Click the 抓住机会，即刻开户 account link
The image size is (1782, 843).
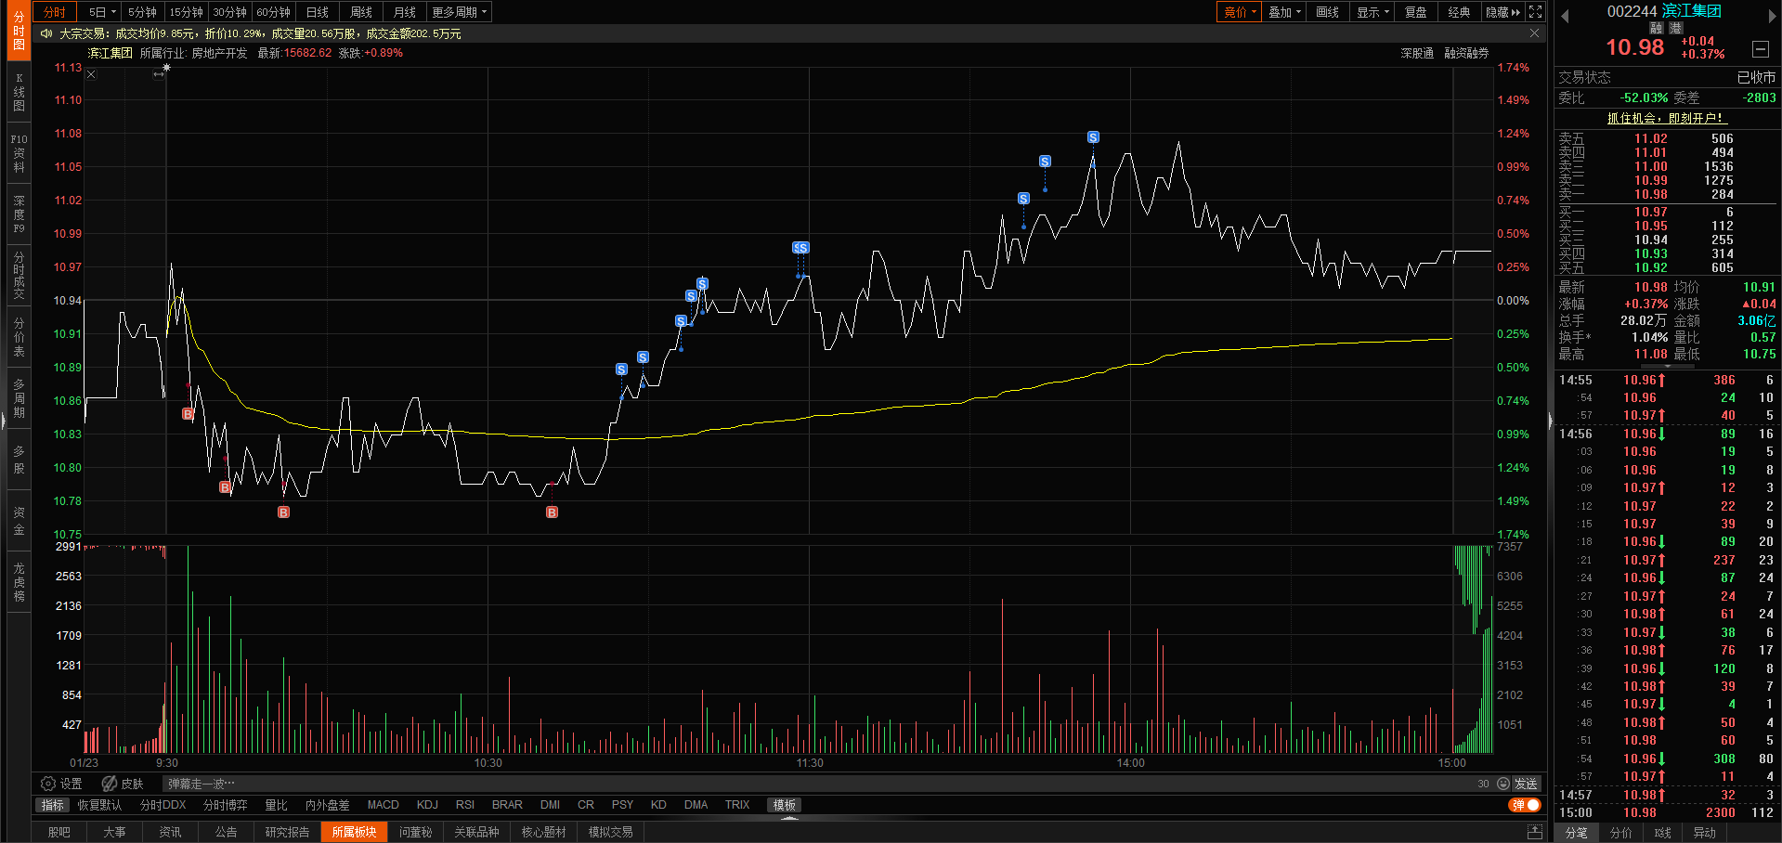pyautogui.click(x=1667, y=118)
